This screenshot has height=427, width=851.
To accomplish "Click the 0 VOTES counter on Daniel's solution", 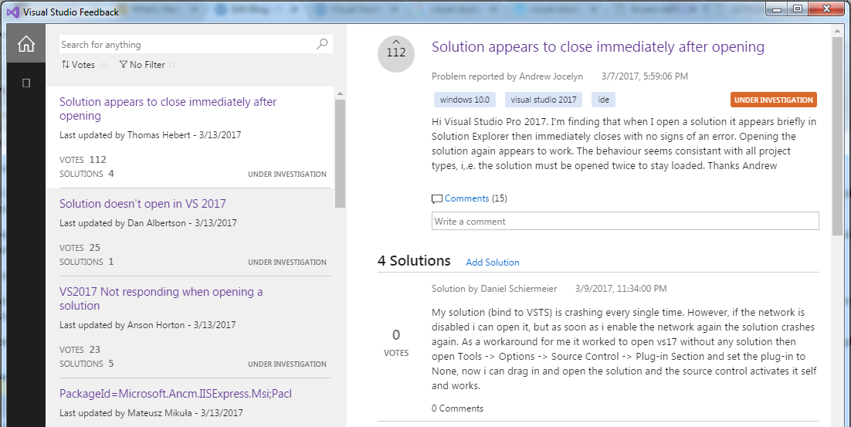I will pyautogui.click(x=396, y=342).
